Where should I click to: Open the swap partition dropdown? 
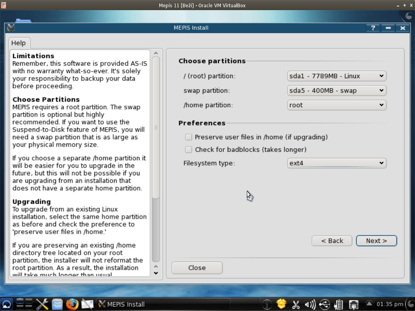[x=337, y=91]
